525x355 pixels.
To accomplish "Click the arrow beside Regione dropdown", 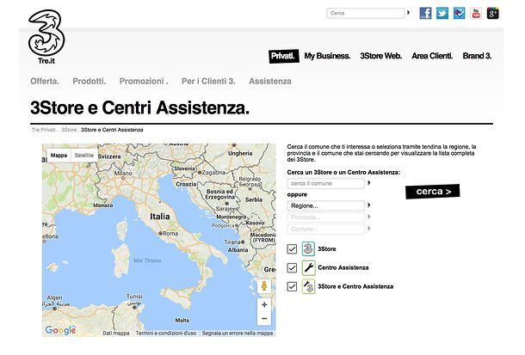I will coord(368,205).
